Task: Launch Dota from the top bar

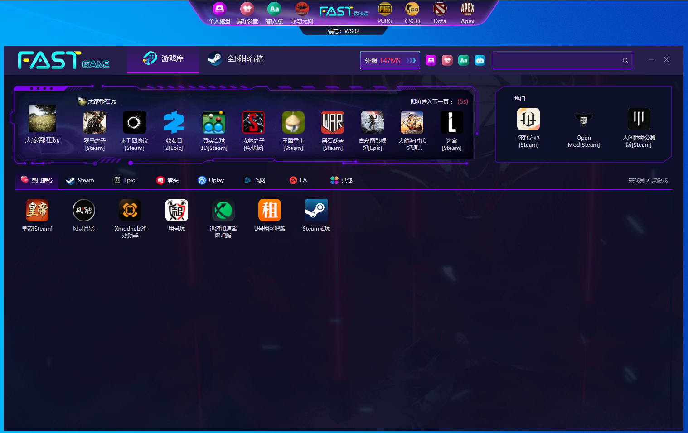Action: (440, 13)
